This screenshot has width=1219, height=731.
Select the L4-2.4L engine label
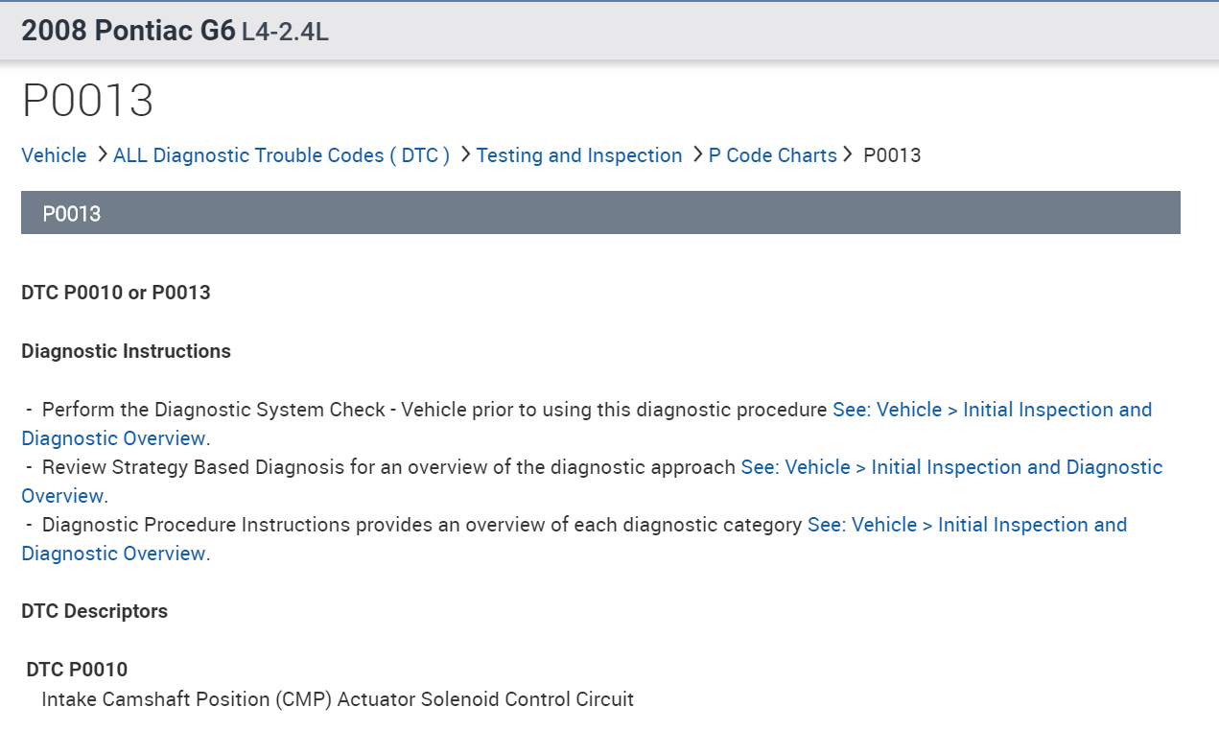tap(285, 32)
